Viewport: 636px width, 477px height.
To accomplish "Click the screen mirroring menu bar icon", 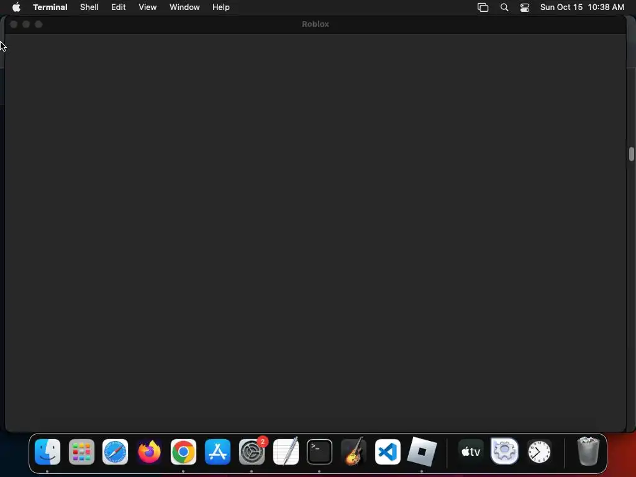I will point(483,7).
